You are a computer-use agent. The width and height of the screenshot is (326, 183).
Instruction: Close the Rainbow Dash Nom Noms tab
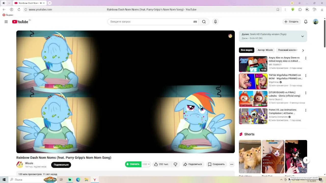pos(44,3)
